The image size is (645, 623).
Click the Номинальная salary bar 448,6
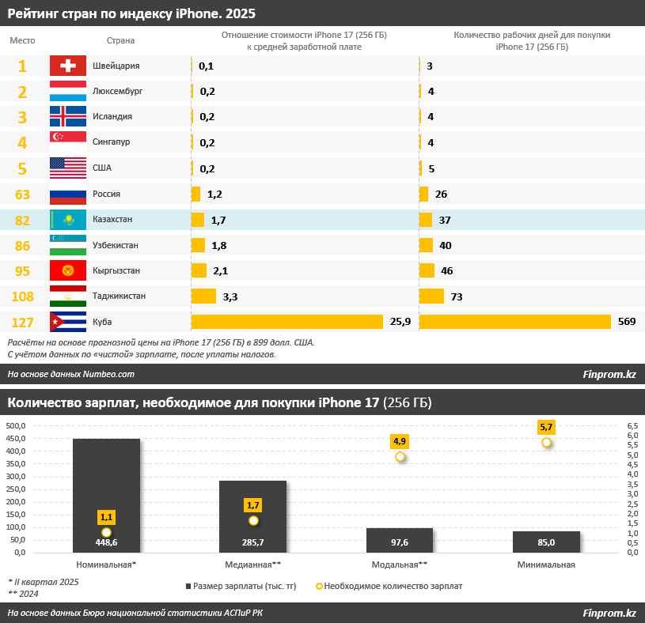107,496
